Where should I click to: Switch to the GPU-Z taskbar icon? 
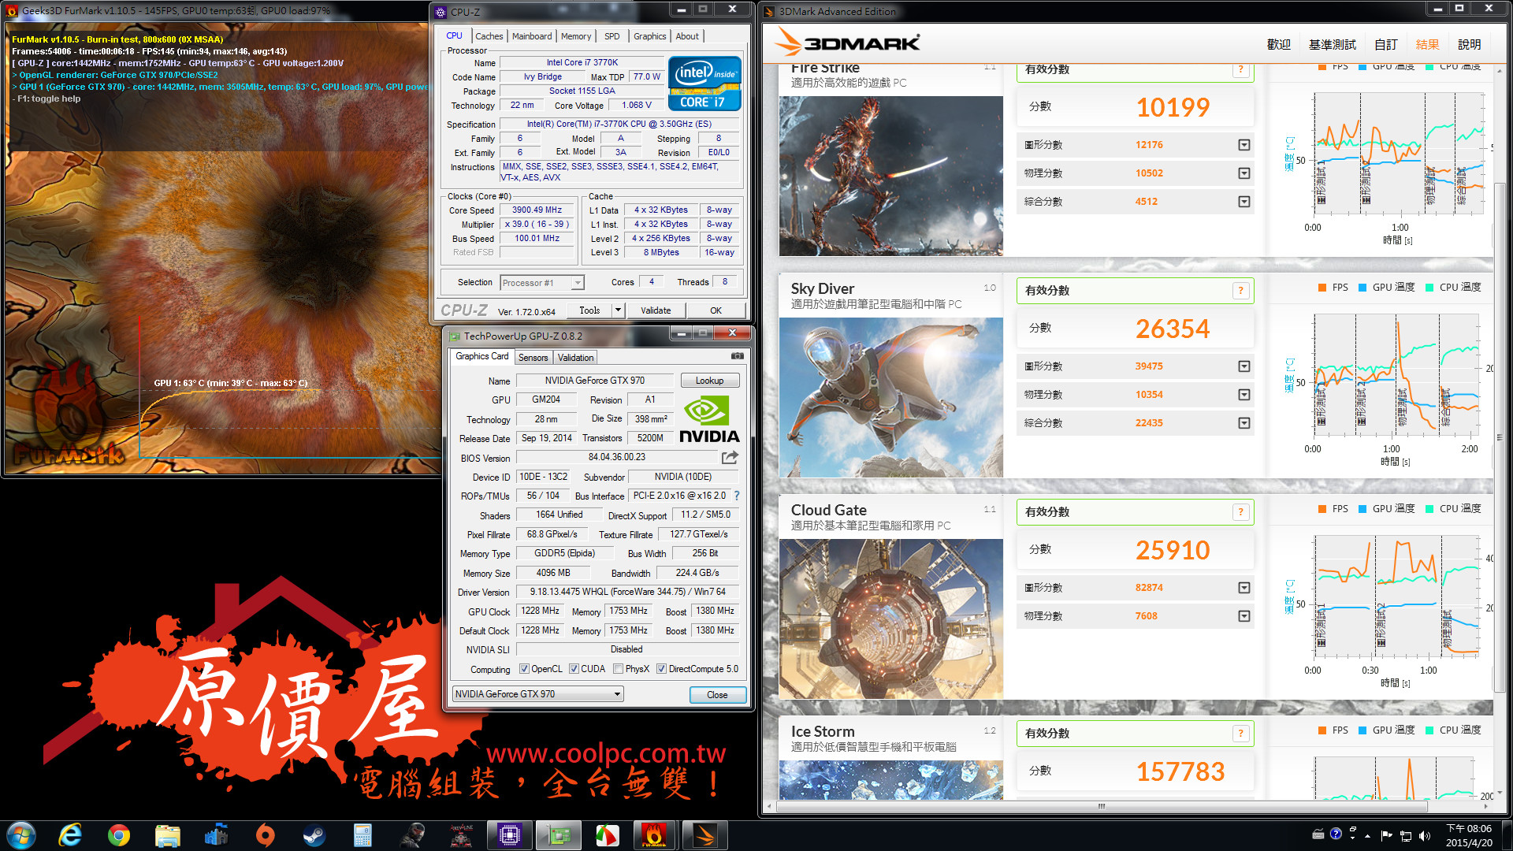(x=558, y=835)
